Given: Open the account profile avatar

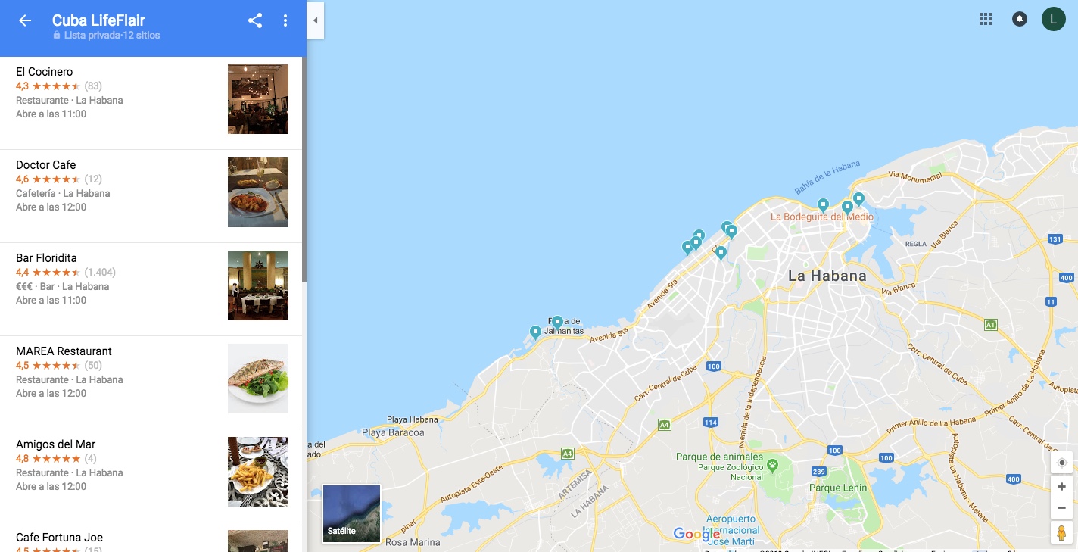Looking at the screenshot, I should tap(1054, 19).
